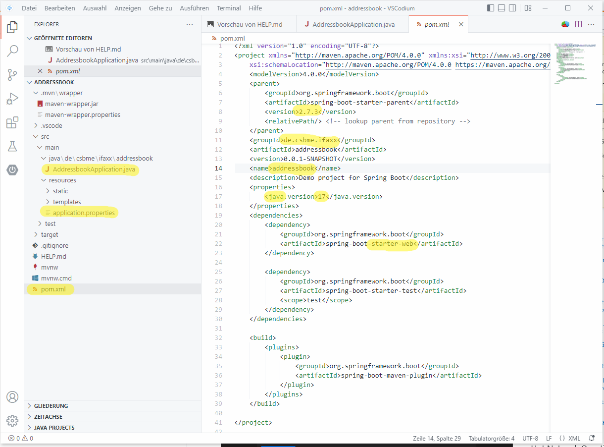The width and height of the screenshot is (604, 447).
Task: Open the Hilfe menu
Action: coord(255,8)
